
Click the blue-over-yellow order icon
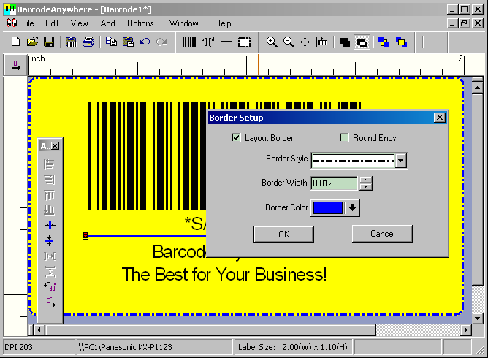pyautogui.click(x=384, y=42)
